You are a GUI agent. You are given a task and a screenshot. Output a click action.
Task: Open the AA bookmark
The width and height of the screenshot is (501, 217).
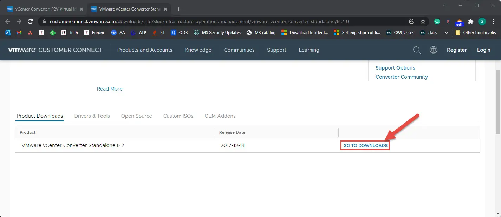click(118, 33)
